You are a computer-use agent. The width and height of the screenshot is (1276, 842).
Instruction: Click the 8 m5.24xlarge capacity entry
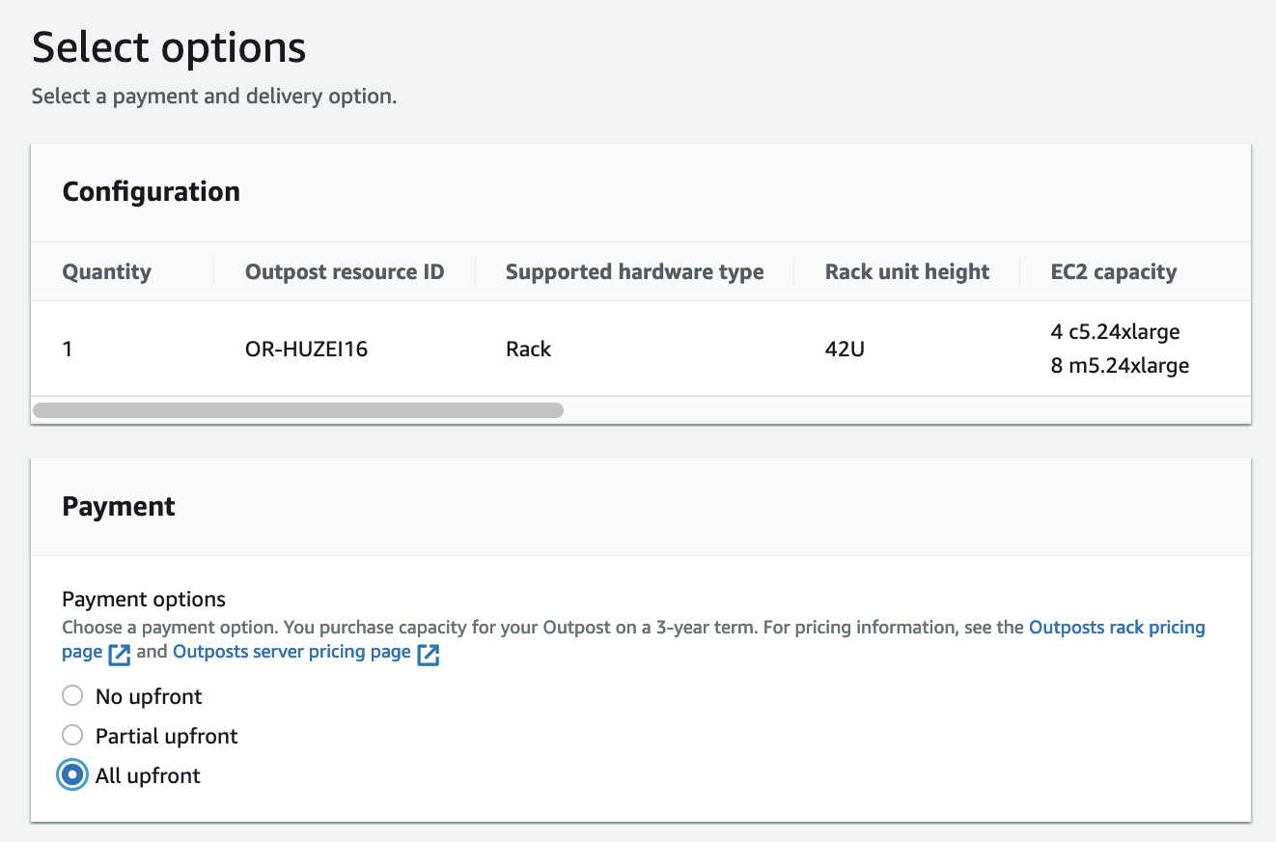(x=1120, y=366)
